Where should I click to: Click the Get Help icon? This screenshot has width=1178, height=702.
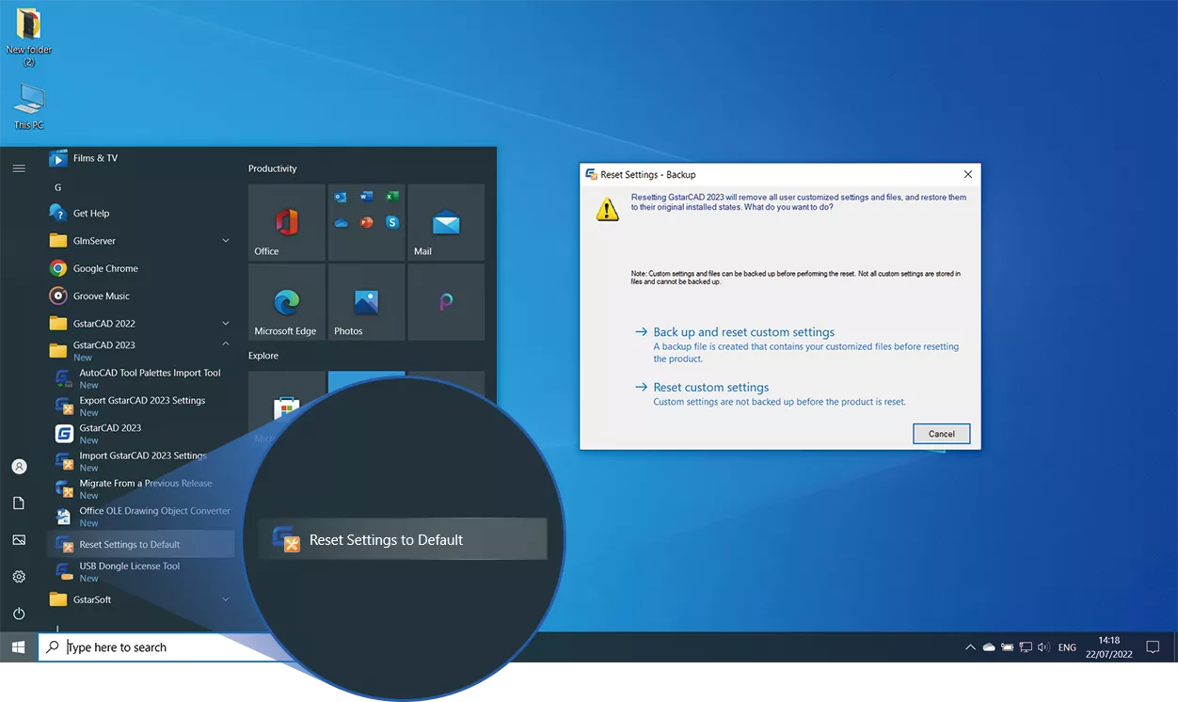[x=58, y=213]
